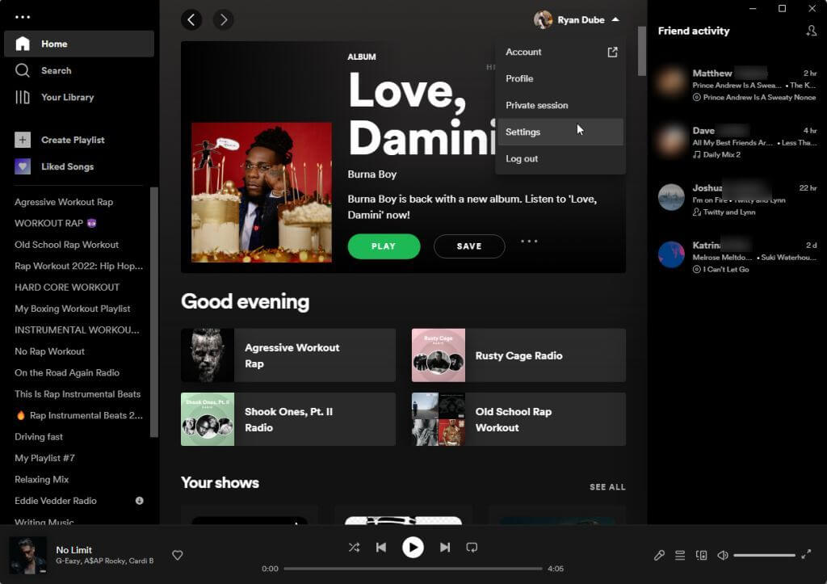Click the add friends icon
Viewport: 827px width, 584px height.
(x=811, y=31)
